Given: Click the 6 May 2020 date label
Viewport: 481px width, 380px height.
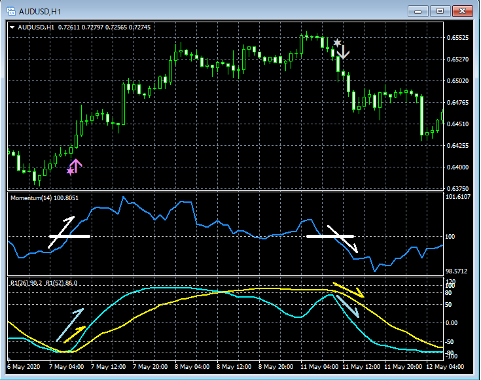Looking at the screenshot, I should (x=24, y=367).
